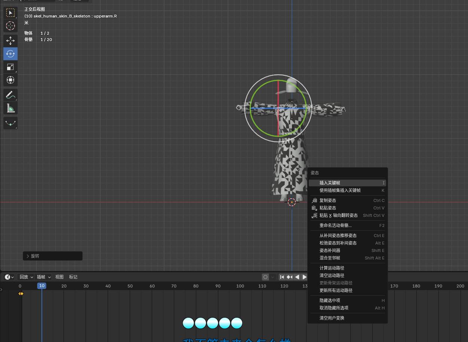Click the current frame 10 playhead marker
Screen dimensions: 468x342
tap(42, 286)
